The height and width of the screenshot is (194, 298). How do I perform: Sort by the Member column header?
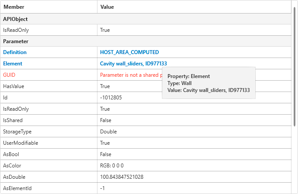(x=14, y=7)
